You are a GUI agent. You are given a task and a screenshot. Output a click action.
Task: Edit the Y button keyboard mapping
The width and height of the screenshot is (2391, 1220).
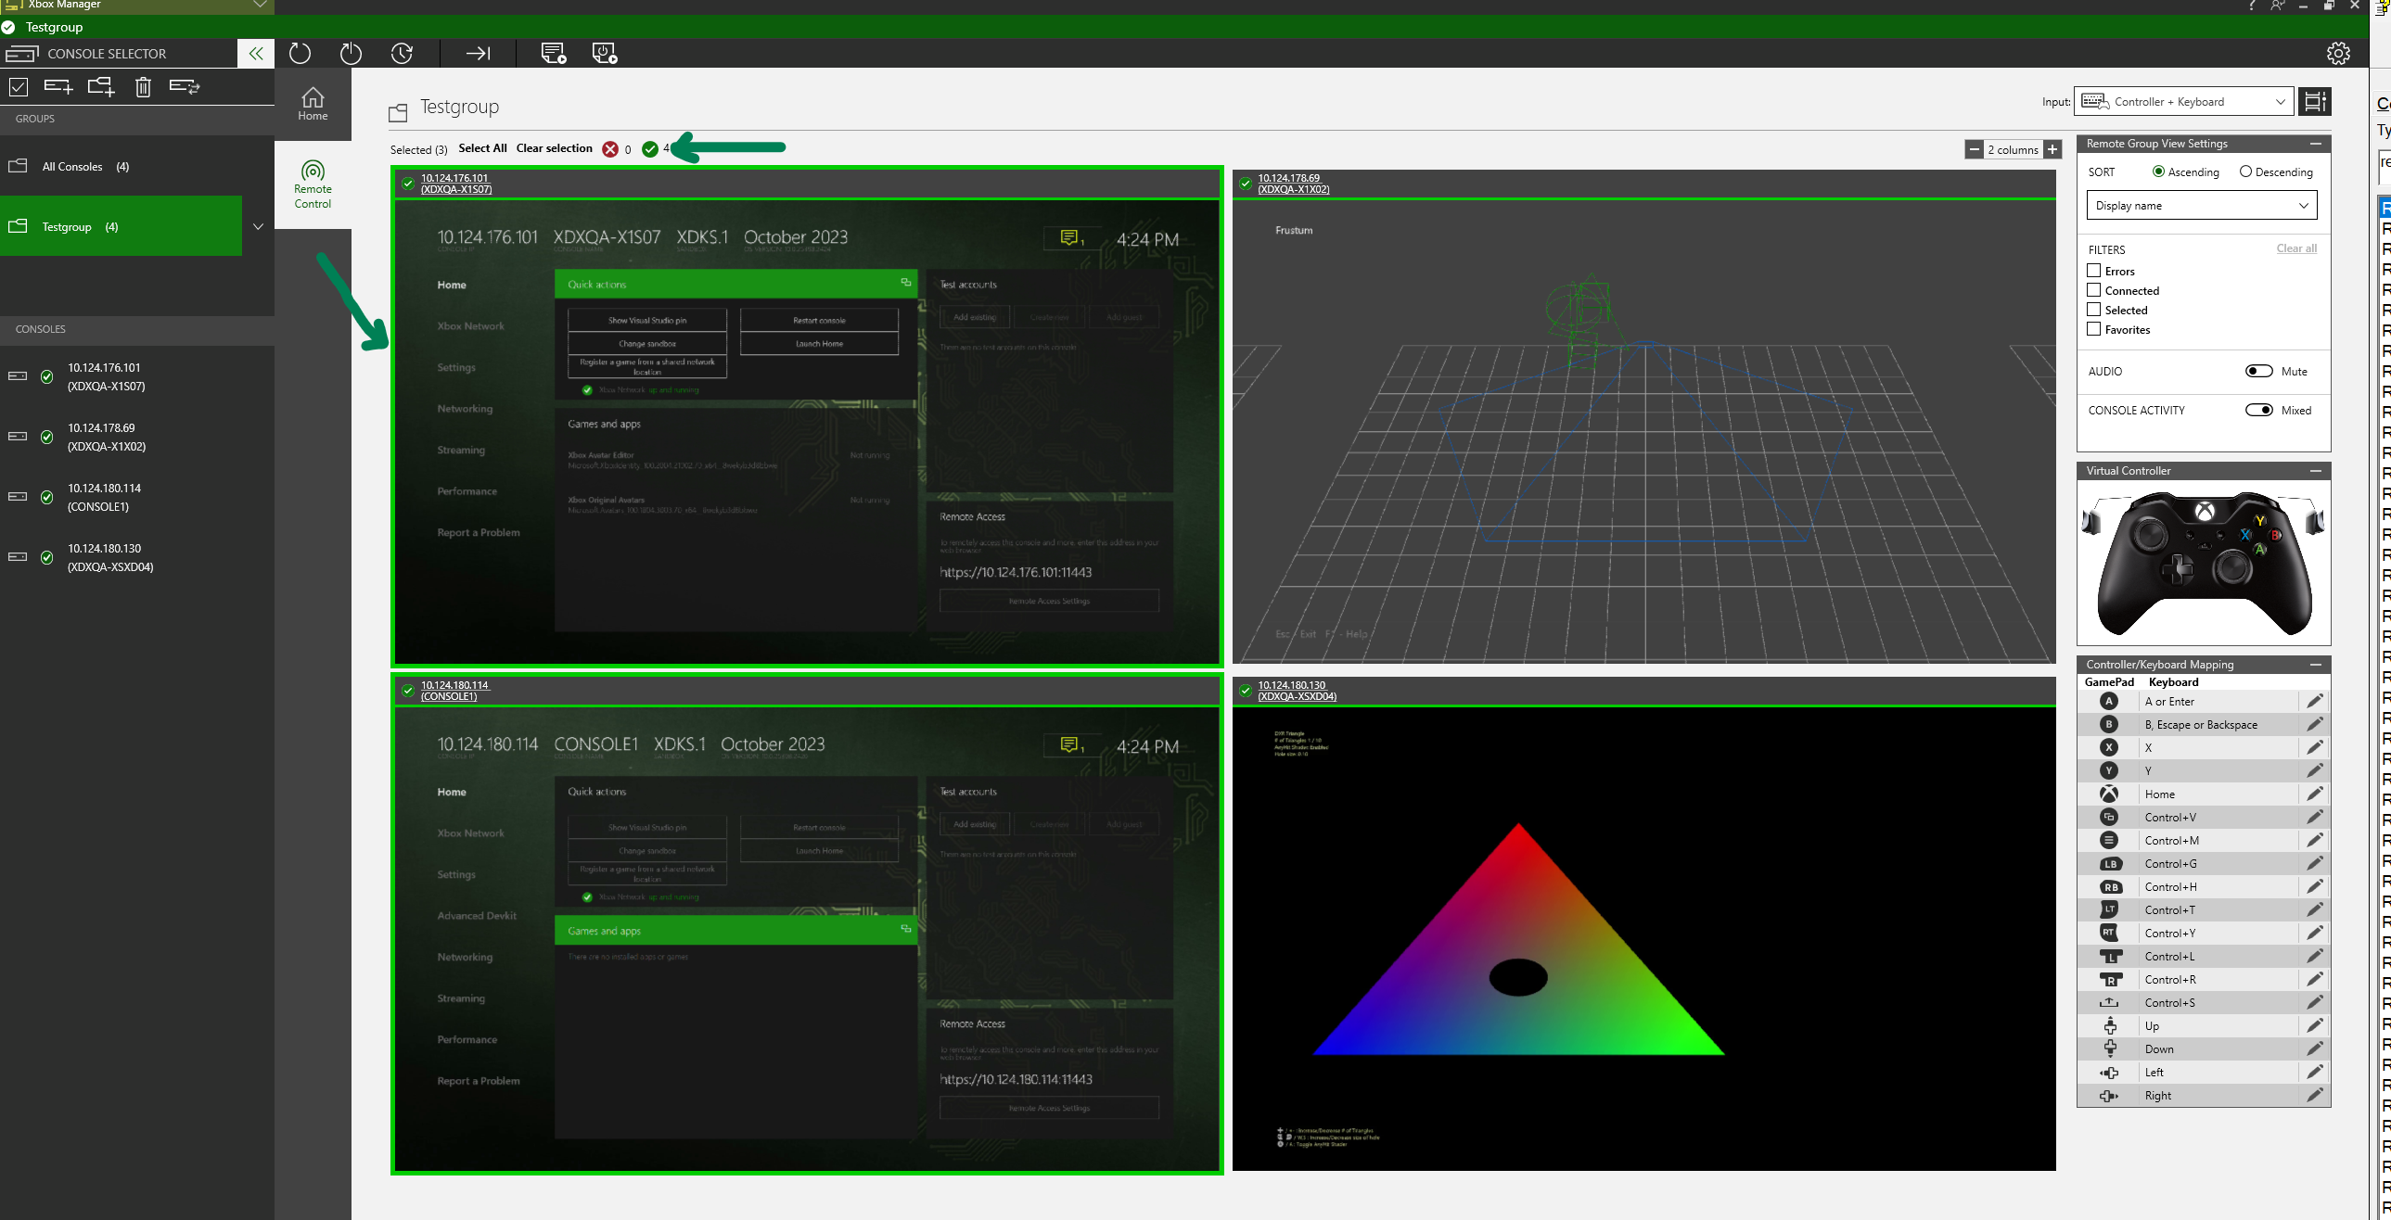click(2315, 771)
